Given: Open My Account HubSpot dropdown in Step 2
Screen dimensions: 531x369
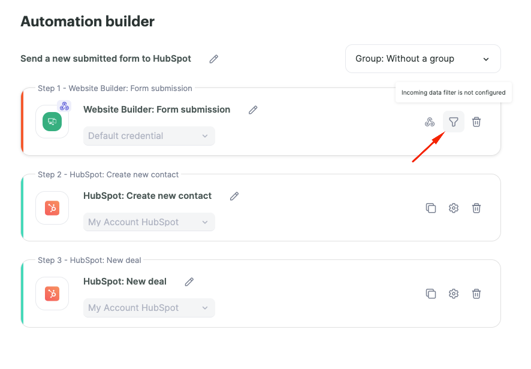Looking at the screenshot, I should point(149,222).
